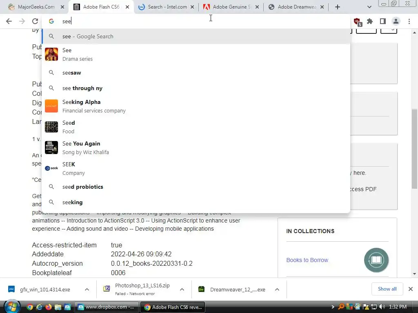
Task: Open the Windows Start orb
Action: [x=11, y=307]
